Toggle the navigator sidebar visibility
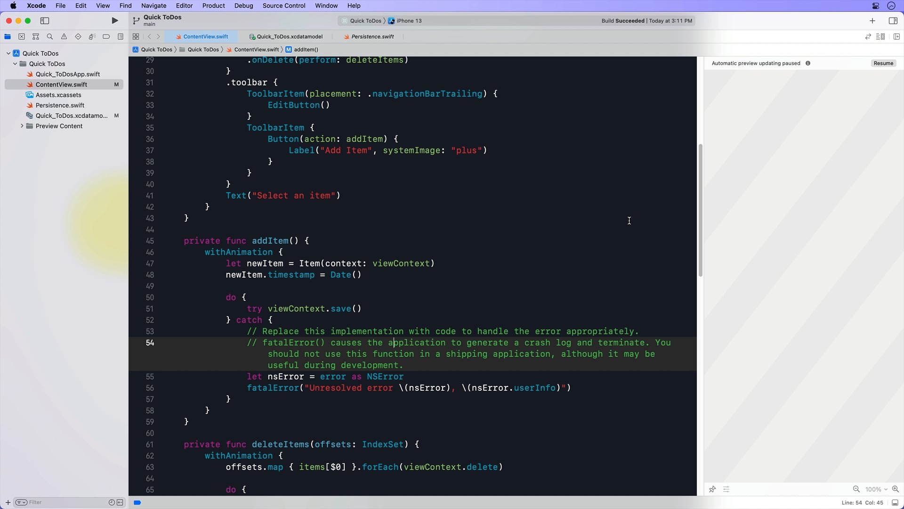The width and height of the screenshot is (904, 509). (x=45, y=21)
